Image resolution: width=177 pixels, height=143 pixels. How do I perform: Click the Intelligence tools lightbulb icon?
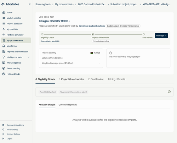4,57
